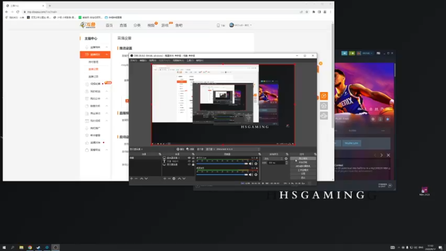Click the top highlighted button in OBS Controls
The height and width of the screenshot is (251, 446).
click(x=303, y=158)
